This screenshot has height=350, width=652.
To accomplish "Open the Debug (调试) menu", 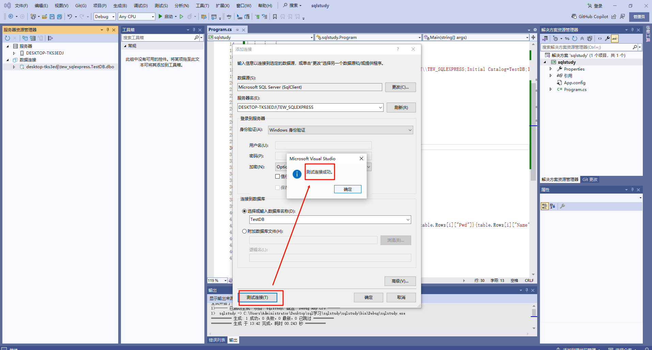I will pyautogui.click(x=141, y=5).
